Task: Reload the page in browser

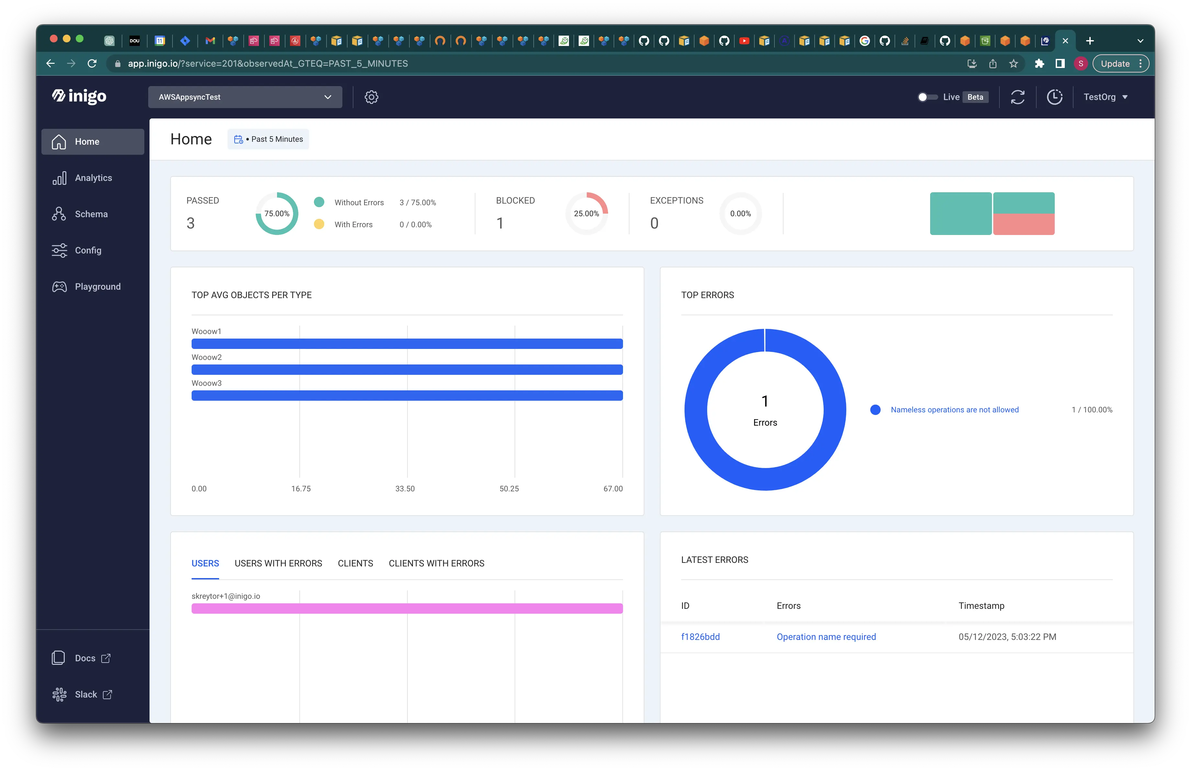Action: tap(92, 63)
